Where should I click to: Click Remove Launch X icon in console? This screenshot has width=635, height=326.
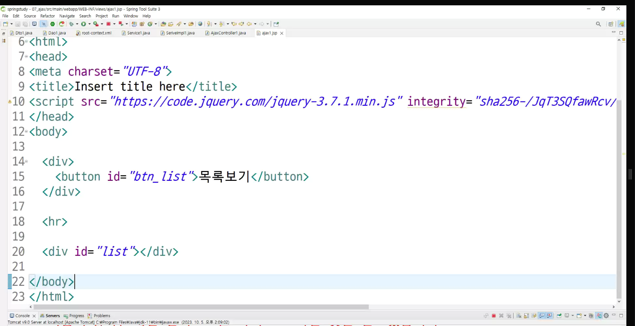(501, 316)
